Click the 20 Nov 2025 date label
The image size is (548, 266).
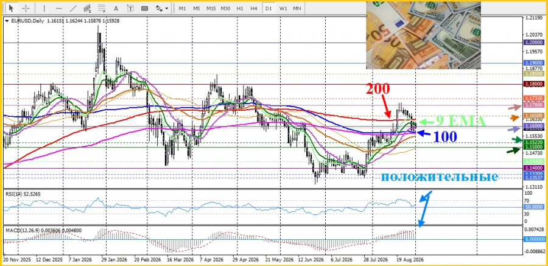[x=17, y=260]
